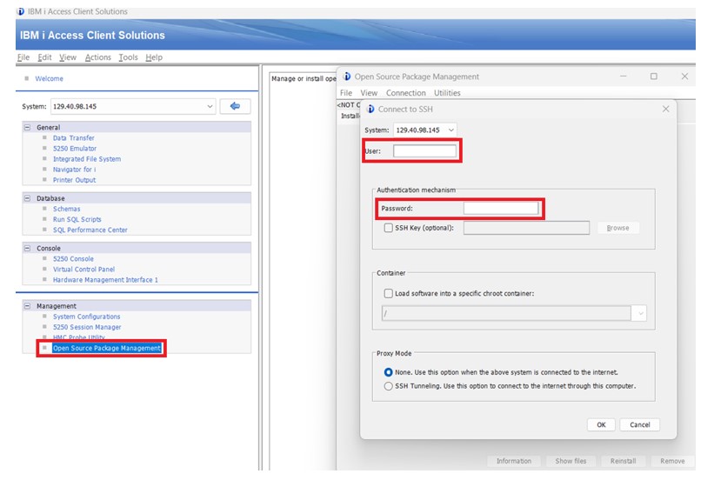
Task: Open SQL Performance Center
Action: pyautogui.click(x=90, y=230)
